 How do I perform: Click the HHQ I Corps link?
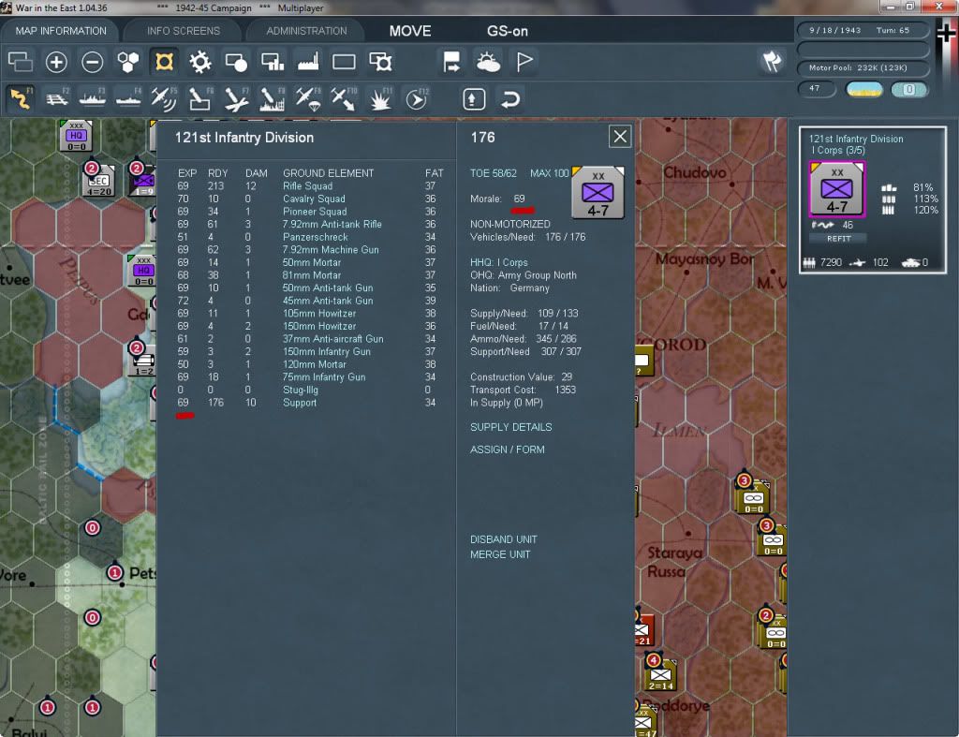498,262
